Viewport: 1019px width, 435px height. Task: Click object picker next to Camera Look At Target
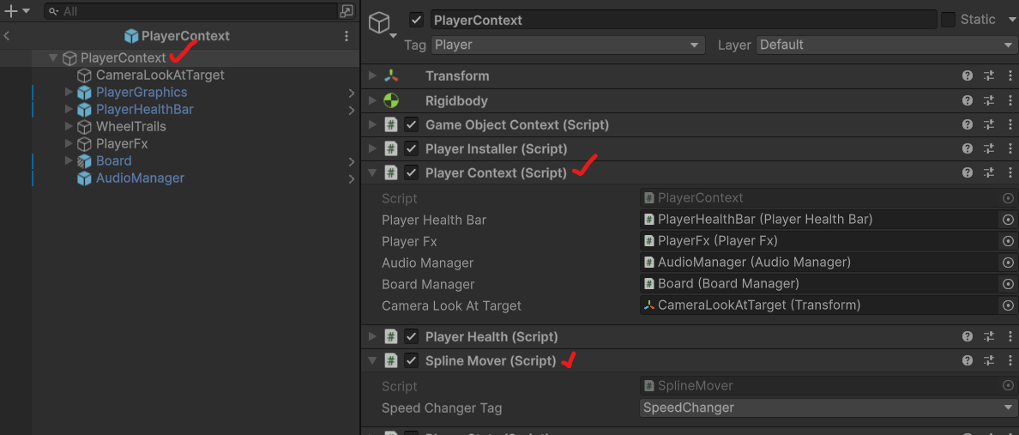[x=1008, y=305]
